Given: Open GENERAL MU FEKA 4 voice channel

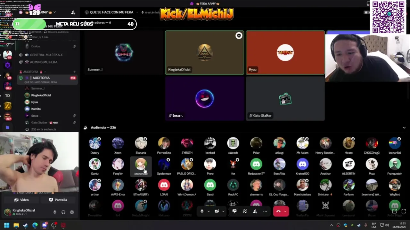Looking at the screenshot, I should [45, 55].
